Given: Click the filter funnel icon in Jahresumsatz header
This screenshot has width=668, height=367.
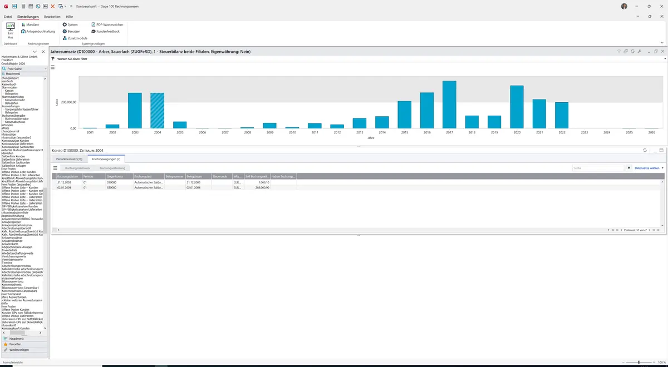Looking at the screenshot, I should (x=619, y=51).
